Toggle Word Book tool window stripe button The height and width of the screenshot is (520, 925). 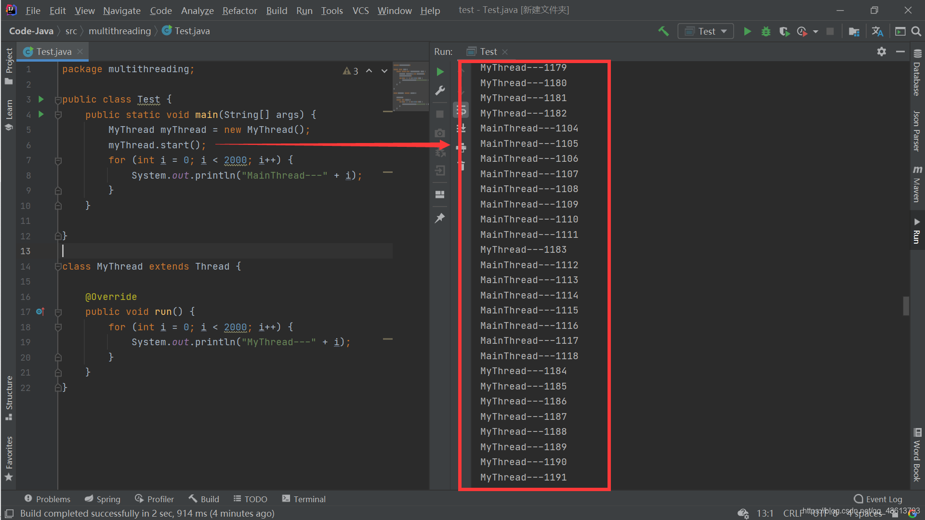point(917,455)
